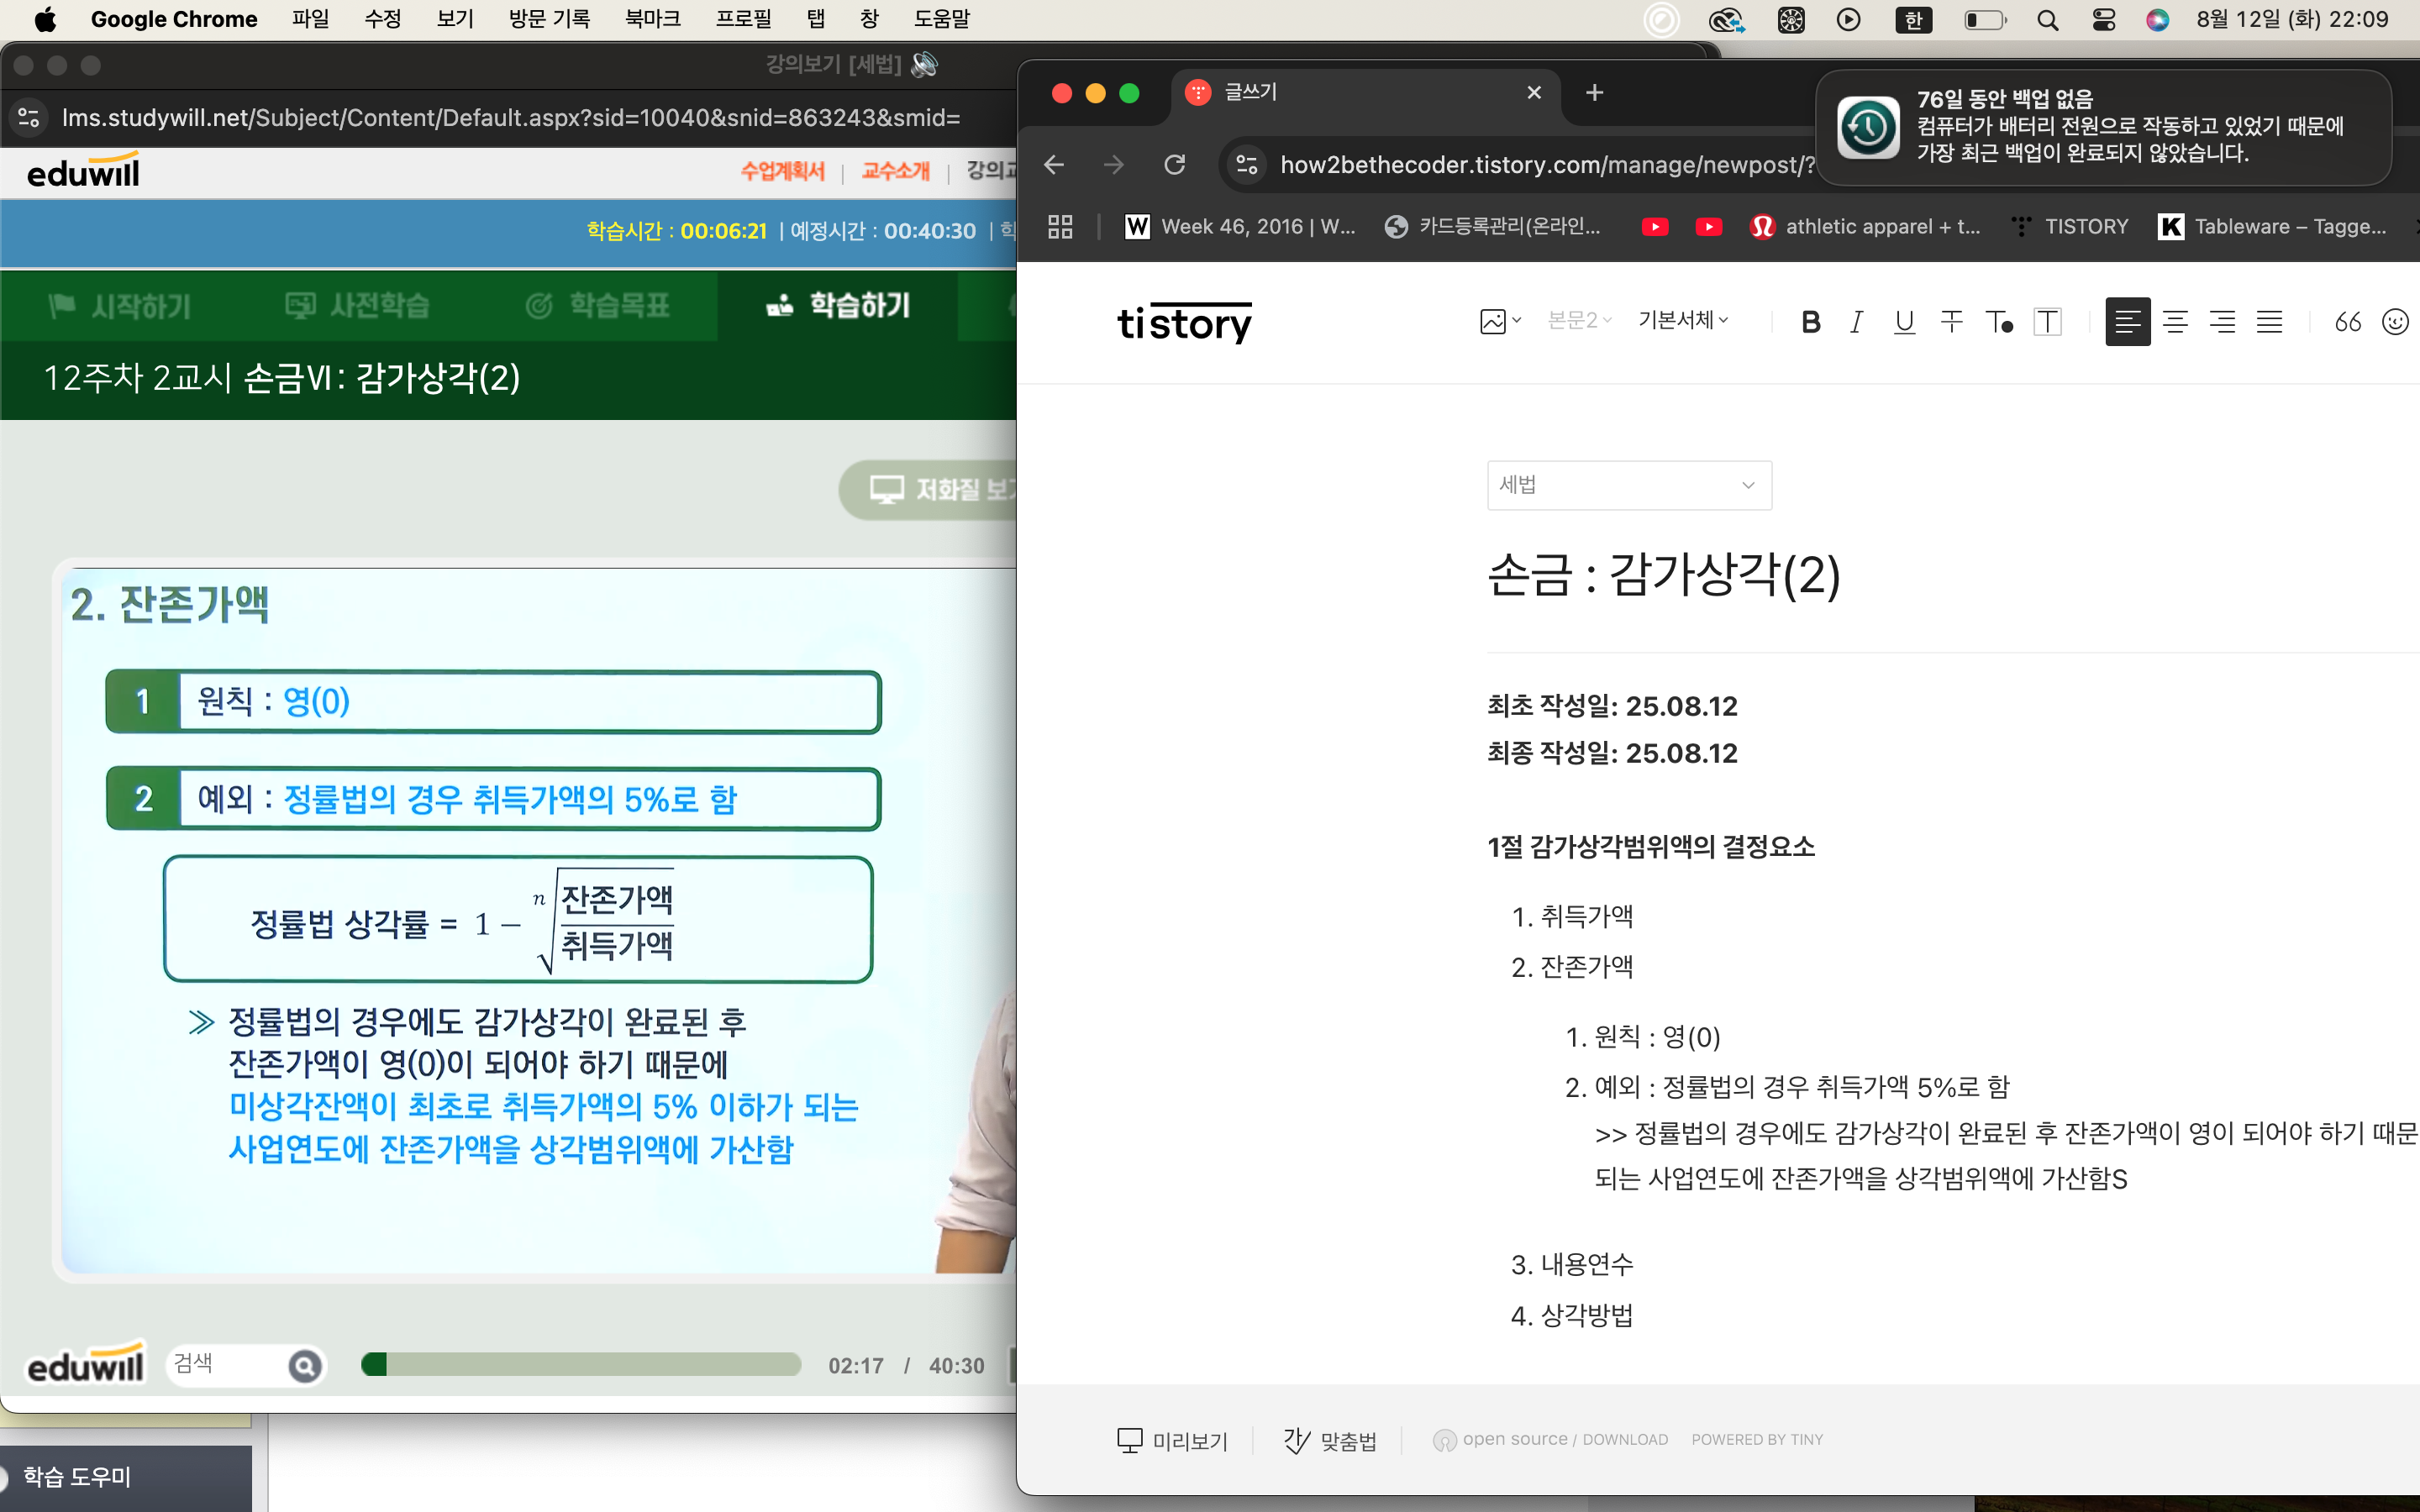Screen dimensions: 2420x1512
Task: Open the emoji picker icon
Action: [x=2395, y=322]
